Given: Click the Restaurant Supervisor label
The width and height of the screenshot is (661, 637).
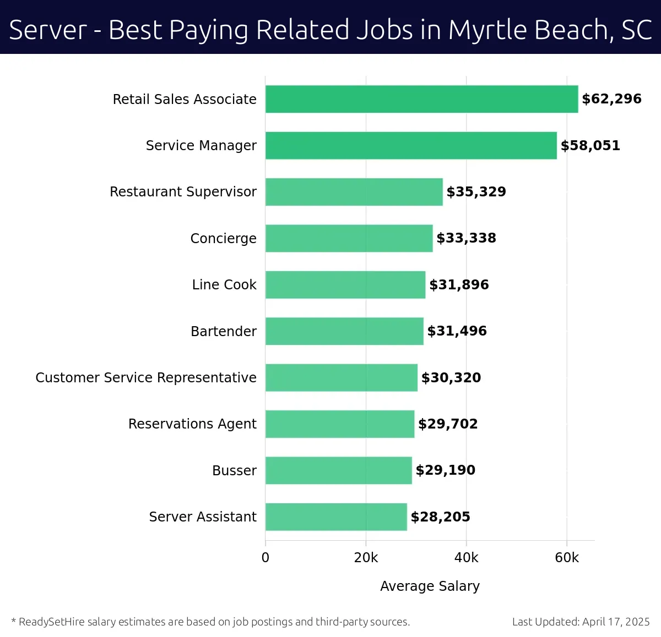Looking at the screenshot, I should click(x=183, y=192).
